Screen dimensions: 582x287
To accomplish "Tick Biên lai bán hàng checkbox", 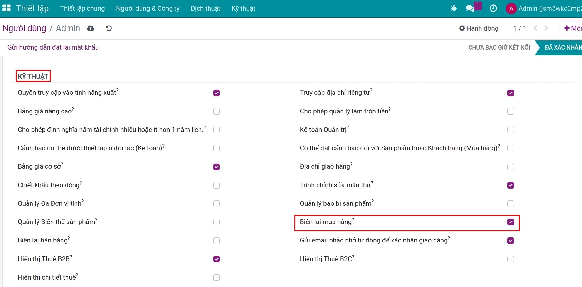I will [216, 241].
